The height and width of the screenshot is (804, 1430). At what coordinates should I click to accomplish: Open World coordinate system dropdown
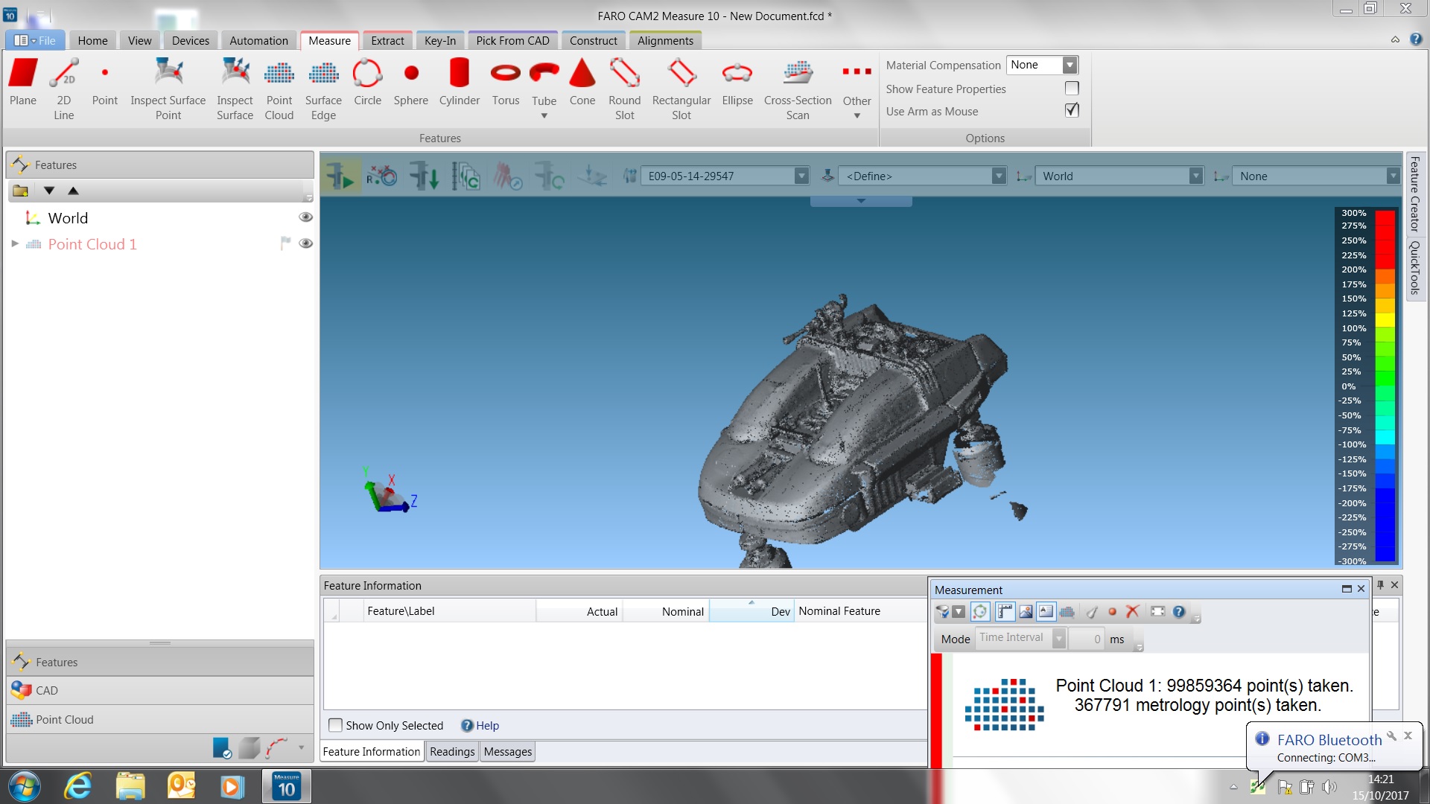(x=1196, y=176)
